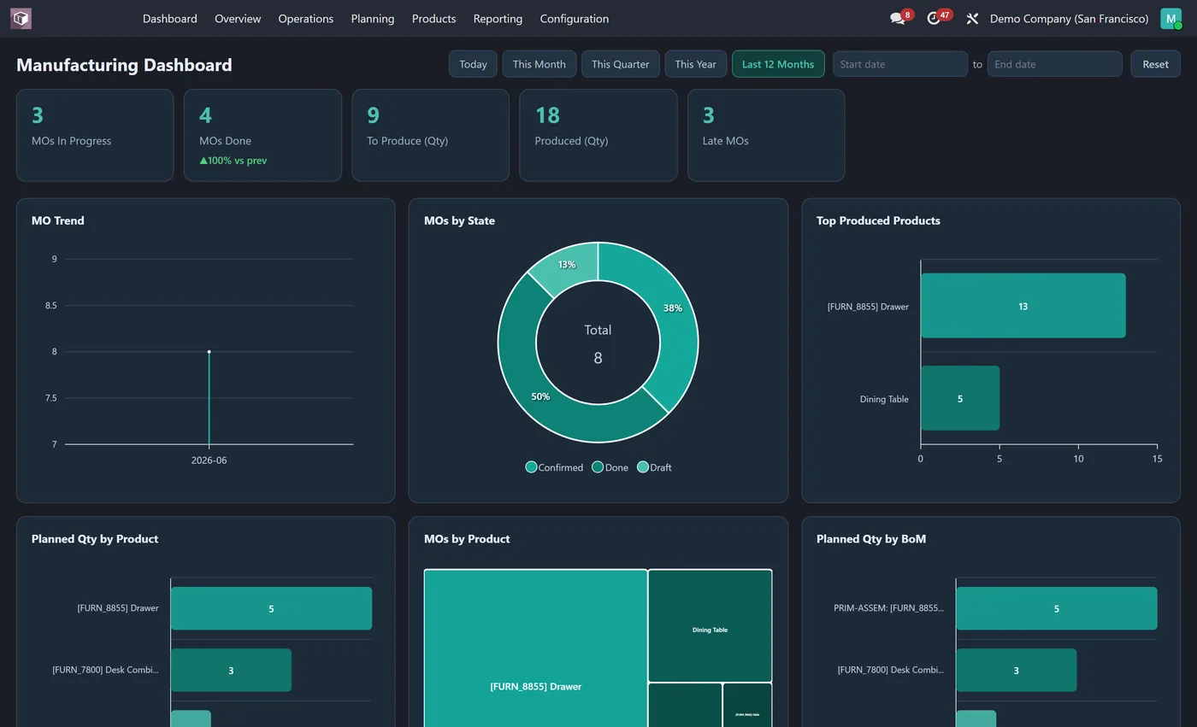Open the Late MOs card

766,135
